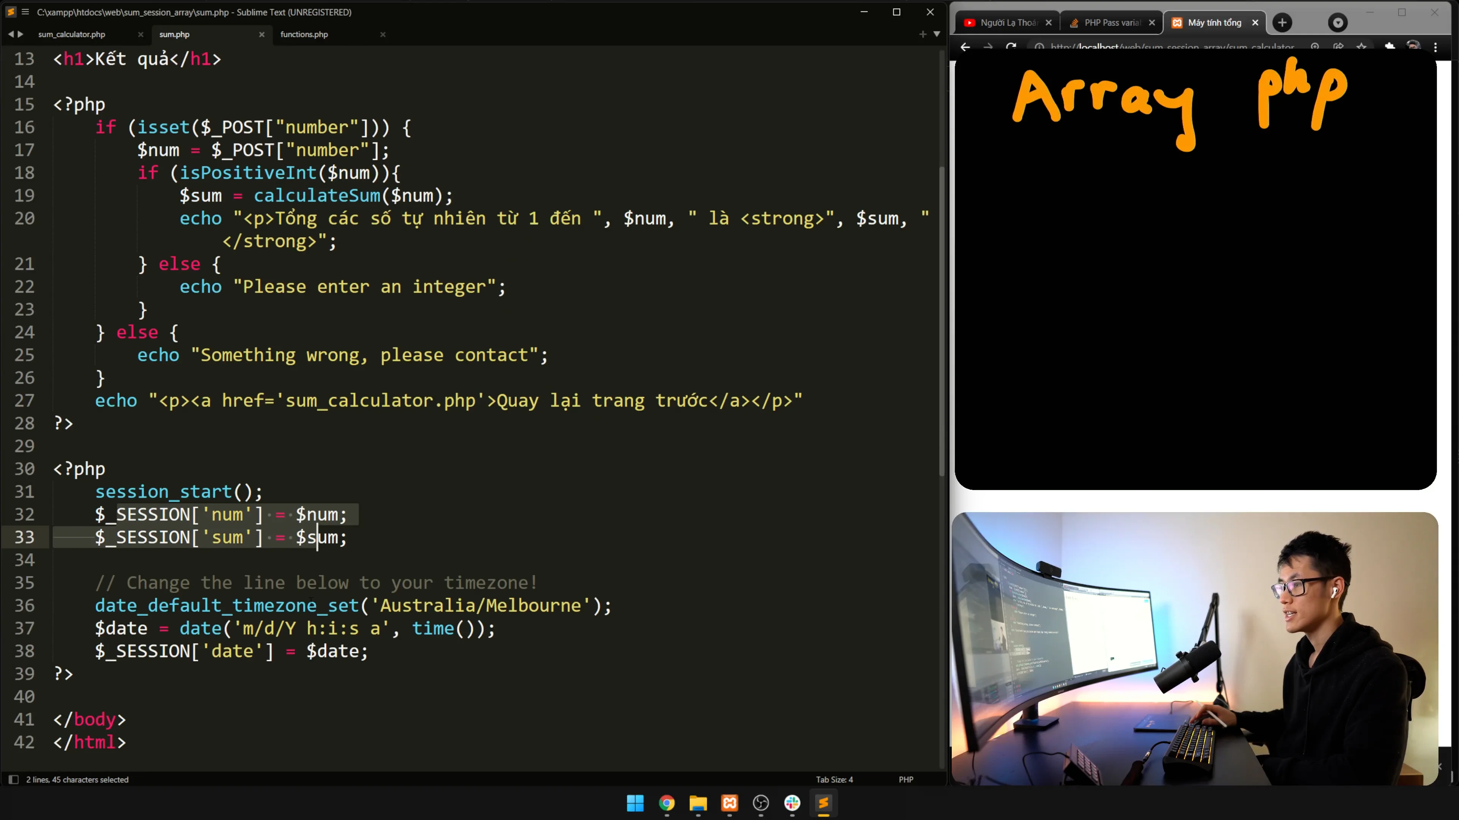Reload the current page in Chrome

[x=1011, y=47]
